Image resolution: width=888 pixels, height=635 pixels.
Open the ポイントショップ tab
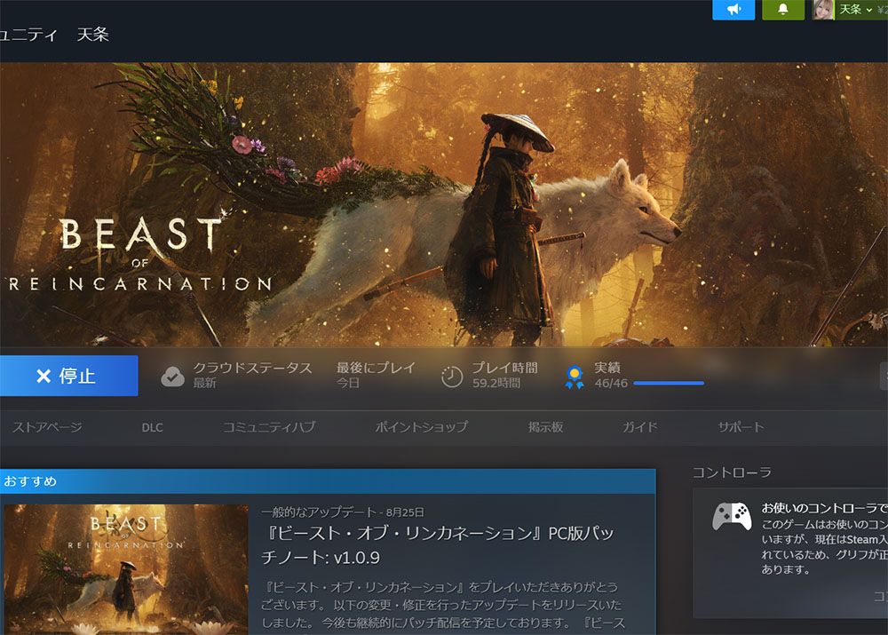coord(422,427)
